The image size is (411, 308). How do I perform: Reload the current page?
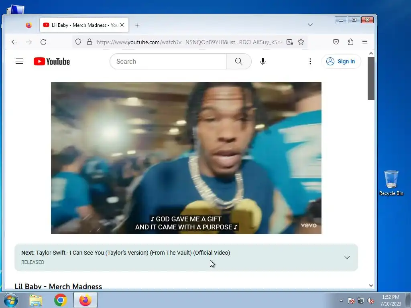point(43,42)
